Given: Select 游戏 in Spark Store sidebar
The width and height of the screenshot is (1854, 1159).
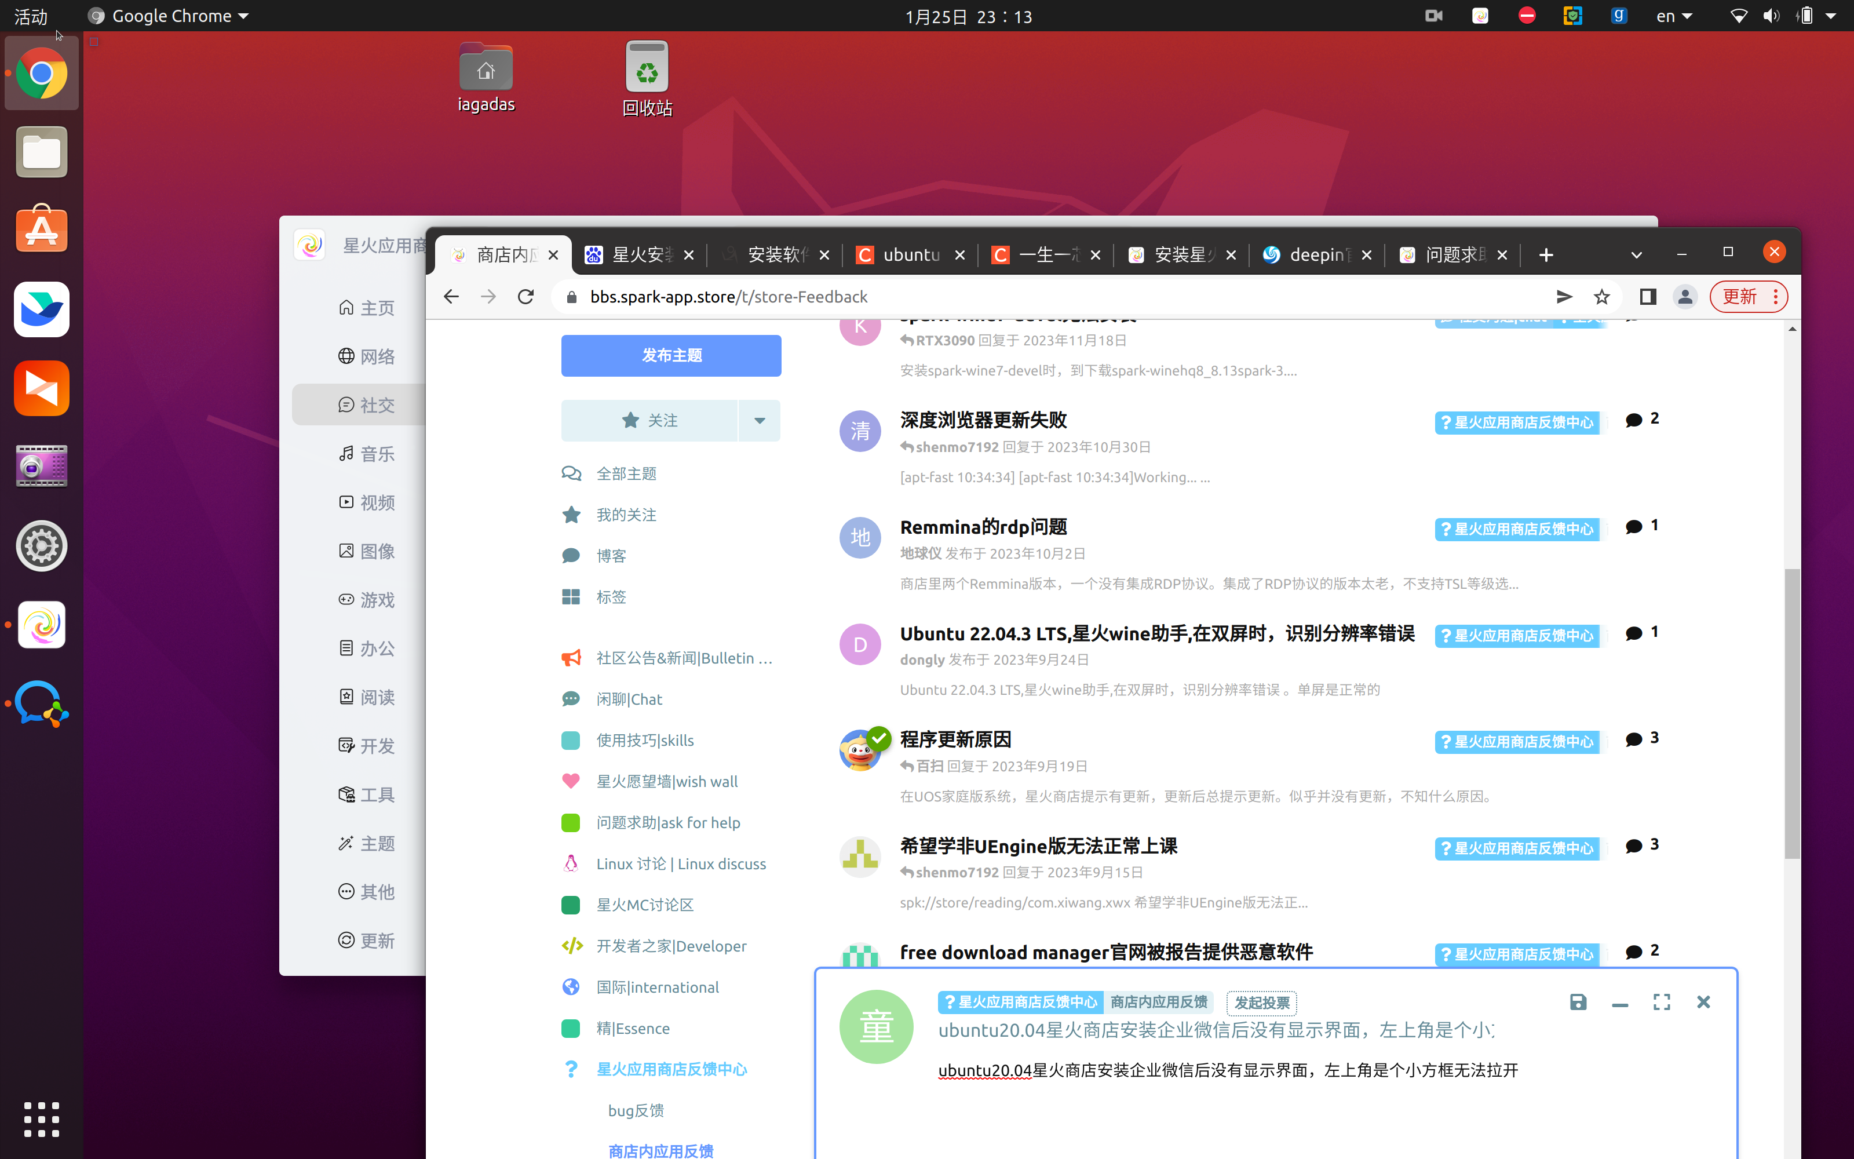Looking at the screenshot, I should [x=366, y=599].
